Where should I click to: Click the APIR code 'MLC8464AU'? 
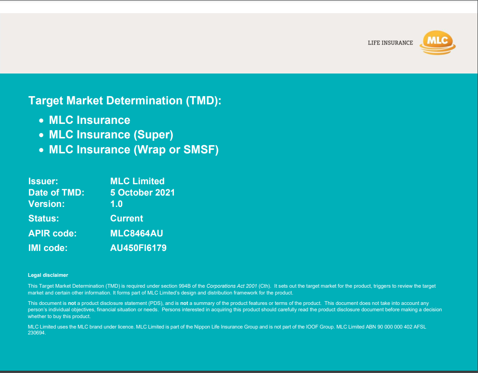[x=136, y=234]
